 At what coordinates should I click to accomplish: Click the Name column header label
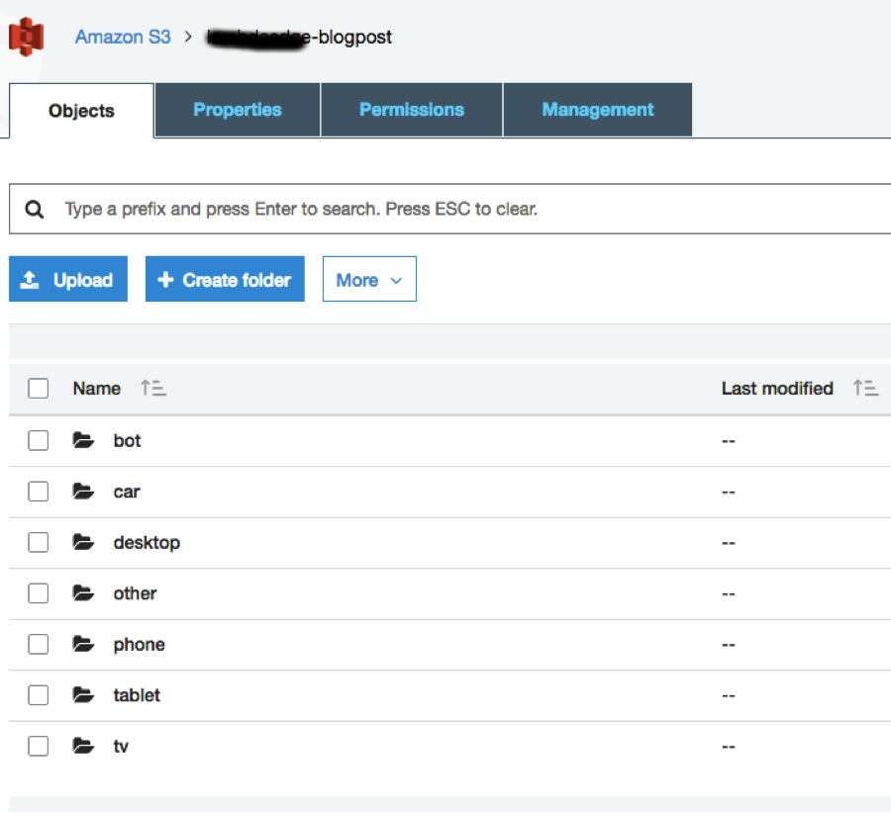tap(97, 389)
